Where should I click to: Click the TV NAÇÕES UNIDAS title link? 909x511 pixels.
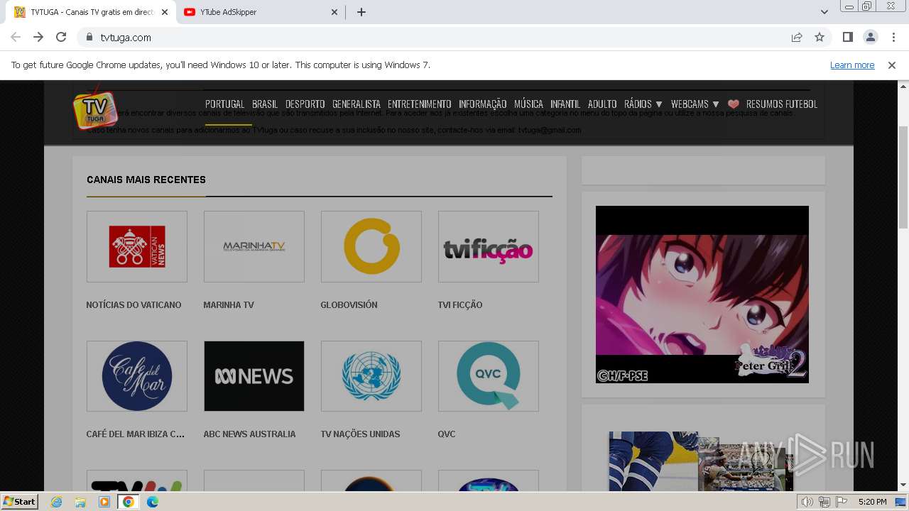[360, 434]
